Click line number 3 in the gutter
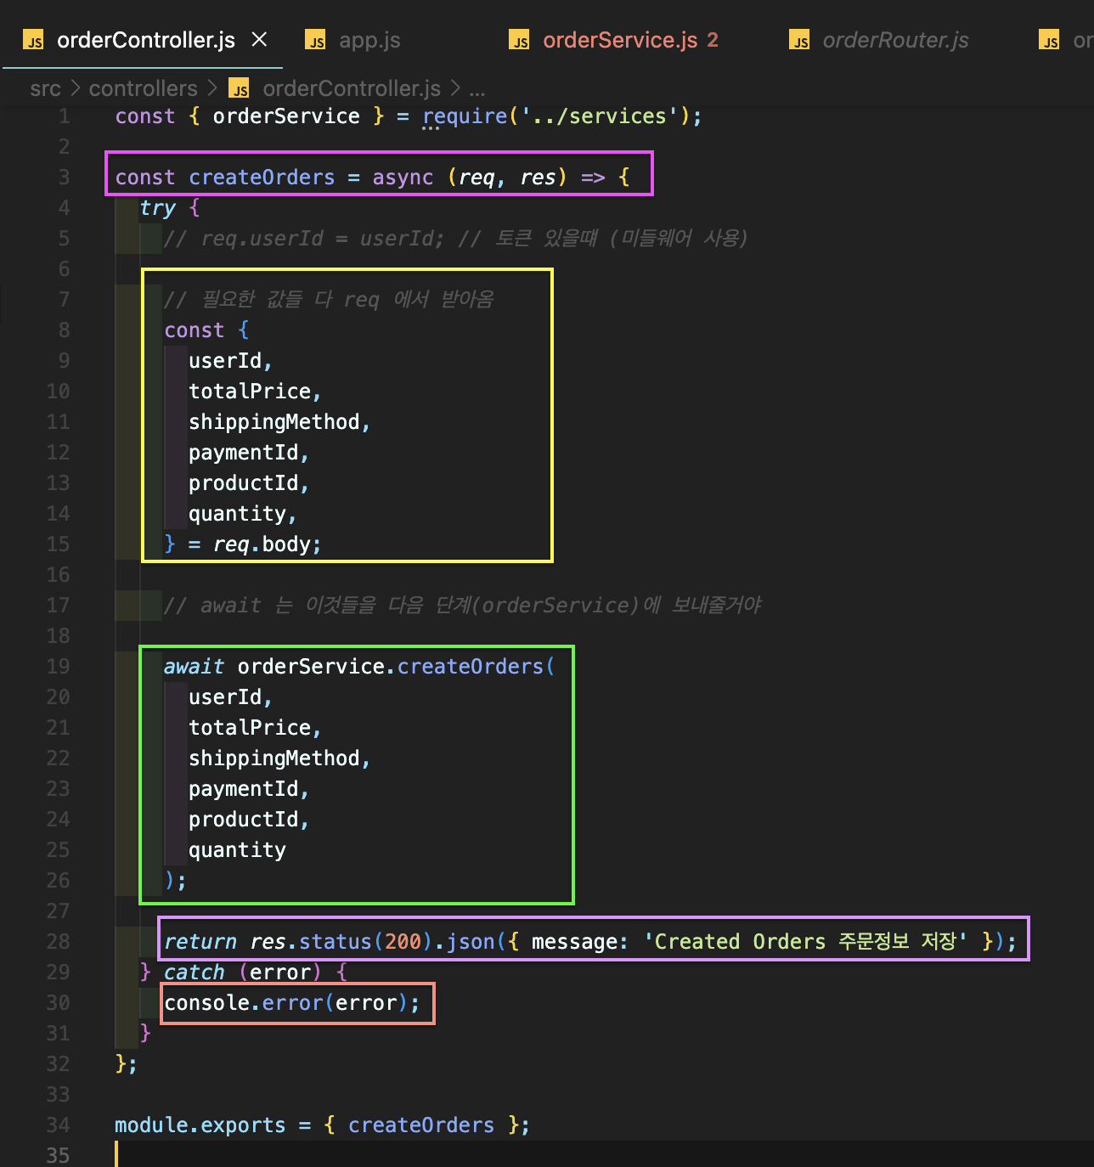The image size is (1094, 1167). (x=64, y=178)
